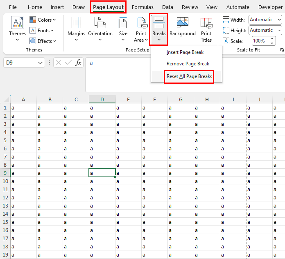
Task: Choose a sheet Background image
Action: (x=183, y=26)
